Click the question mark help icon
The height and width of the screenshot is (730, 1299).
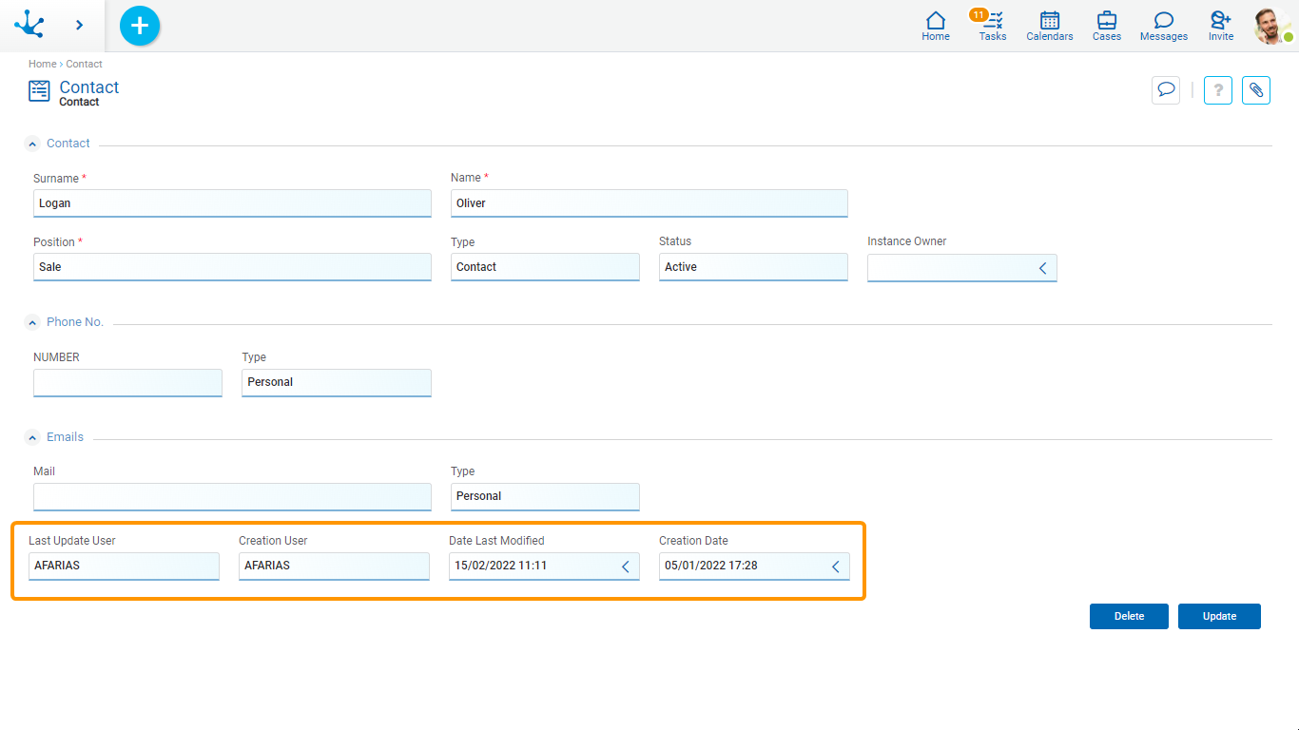[x=1218, y=90]
